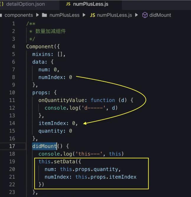Click the 'mixins: [],' line
The height and width of the screenshot is (197, 191).
point(49,54)
